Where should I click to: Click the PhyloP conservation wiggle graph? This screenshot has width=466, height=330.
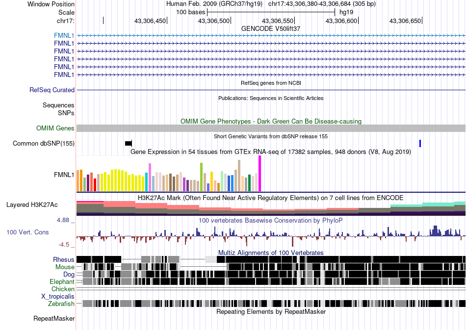(271, 236)
